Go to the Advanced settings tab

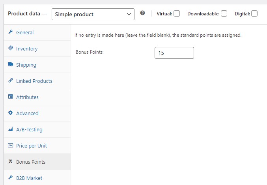pyautogui.click(x=27, y=113)
